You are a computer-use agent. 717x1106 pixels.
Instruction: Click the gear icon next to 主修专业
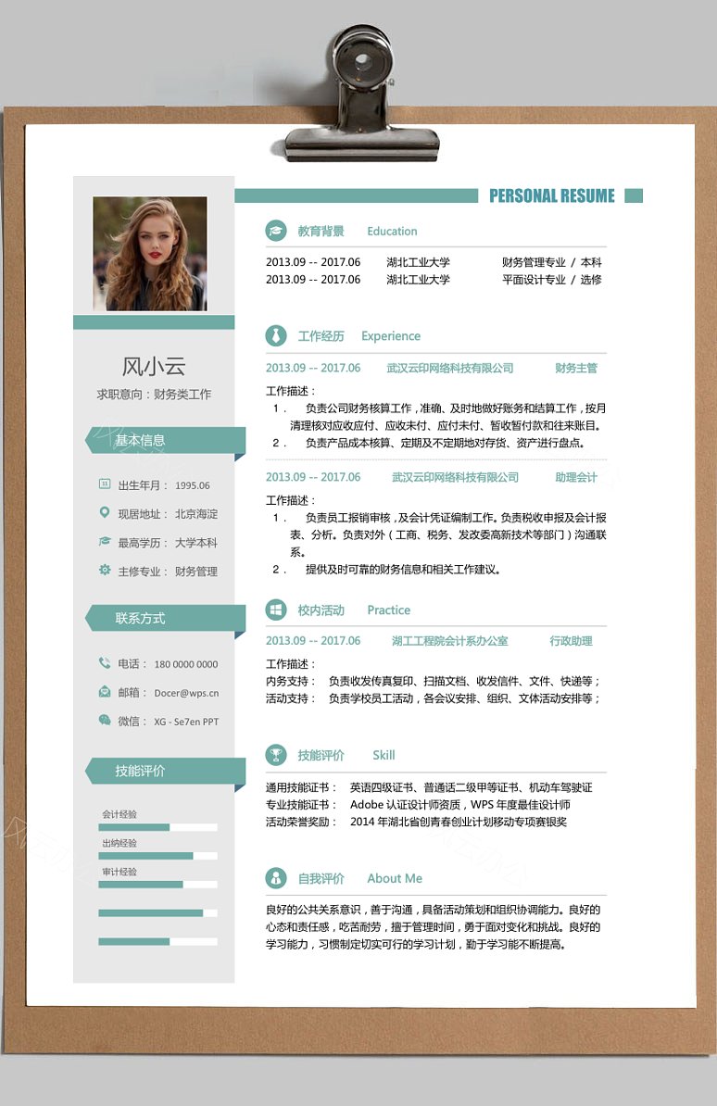[x=105, y=570]
